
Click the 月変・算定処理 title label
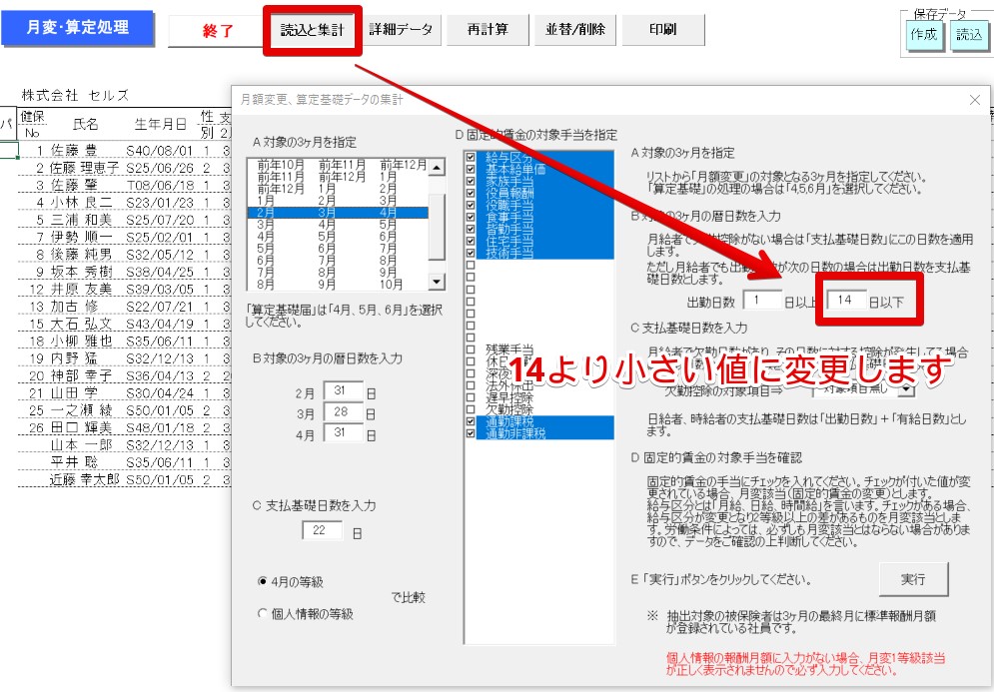tap(77, 27)
